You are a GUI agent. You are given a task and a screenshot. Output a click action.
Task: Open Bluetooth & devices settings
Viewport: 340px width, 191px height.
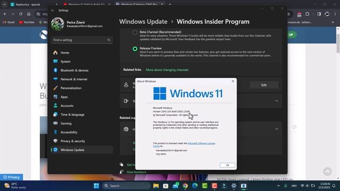point(82,71)
